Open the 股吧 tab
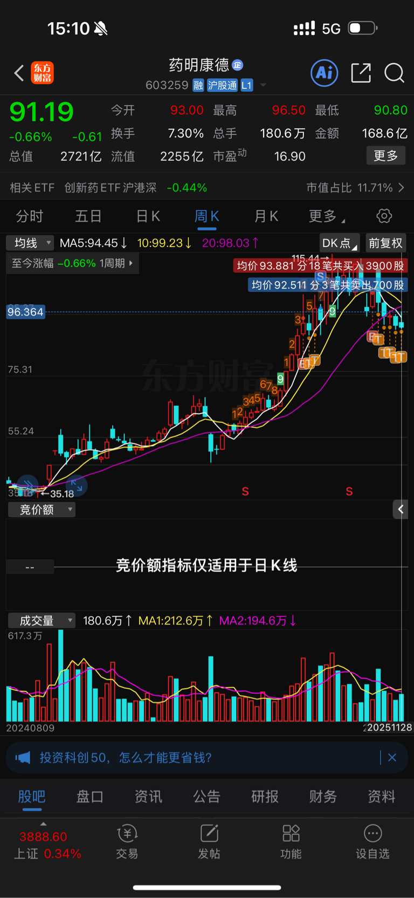 (x=32, y=797)
